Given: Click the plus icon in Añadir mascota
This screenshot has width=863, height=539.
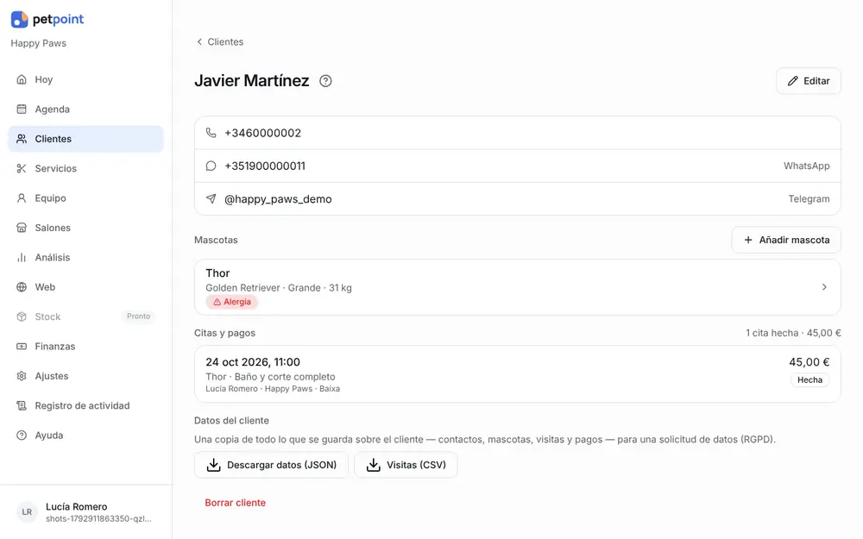Looking at the screenshot, I should coord(748,240).
